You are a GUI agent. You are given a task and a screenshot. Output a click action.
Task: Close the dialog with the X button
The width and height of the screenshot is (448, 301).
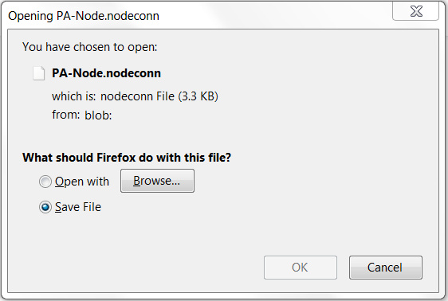pos(415,11)
